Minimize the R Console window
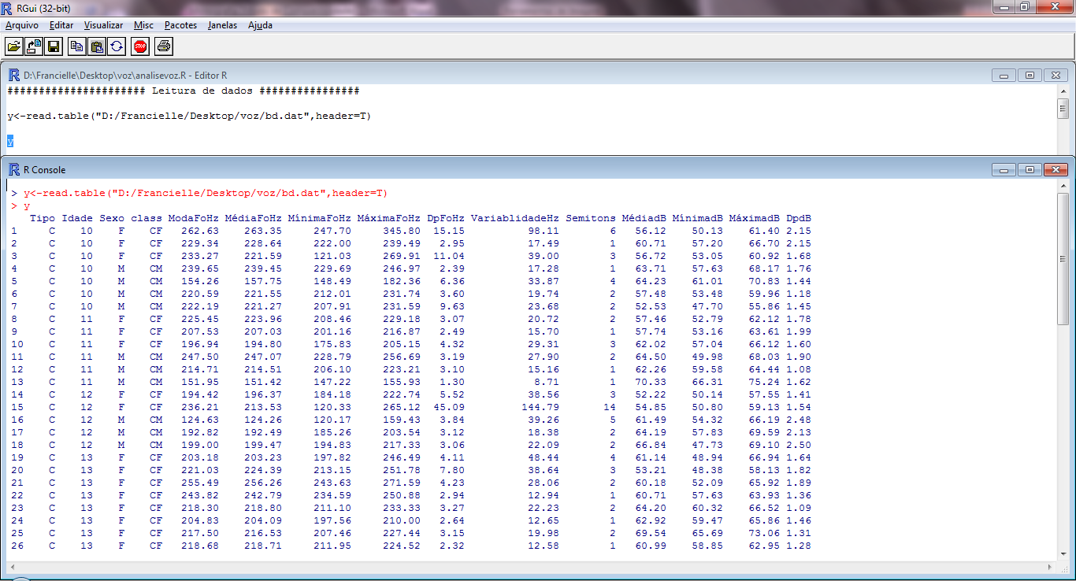 [1004, 169]
